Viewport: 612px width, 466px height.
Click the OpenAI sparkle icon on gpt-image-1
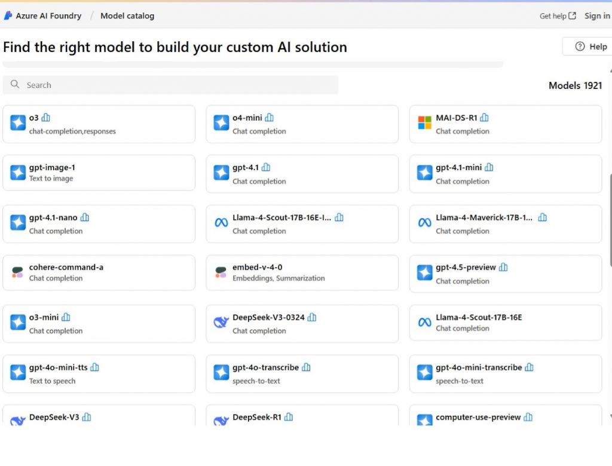[x=18, y=173]
